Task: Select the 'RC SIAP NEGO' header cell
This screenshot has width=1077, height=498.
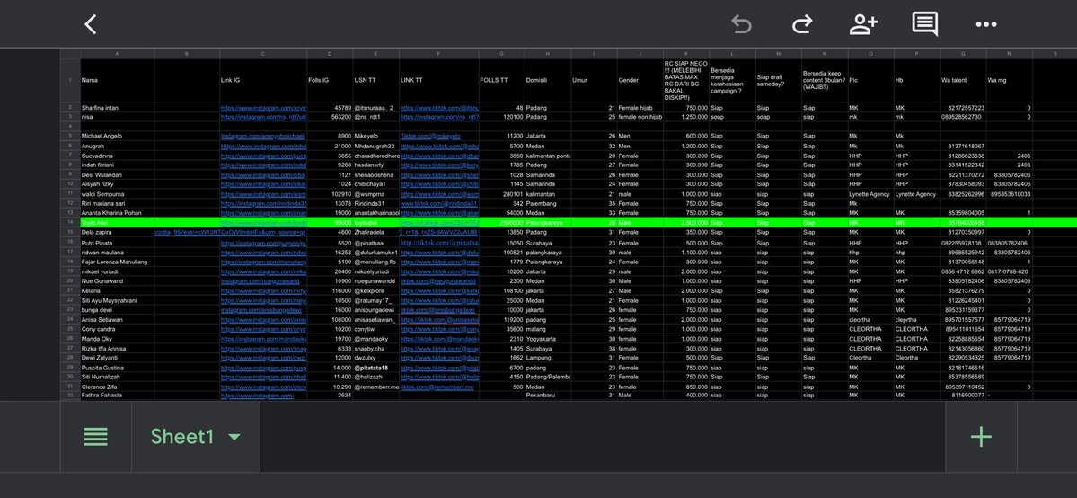Action: coord(686,81)
